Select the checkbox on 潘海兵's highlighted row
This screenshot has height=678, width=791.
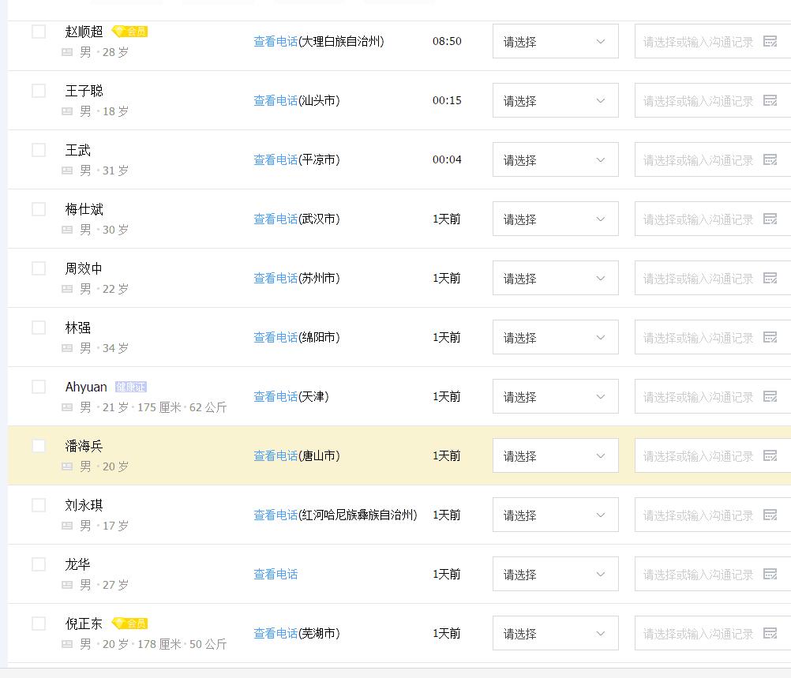coord(38,446)
